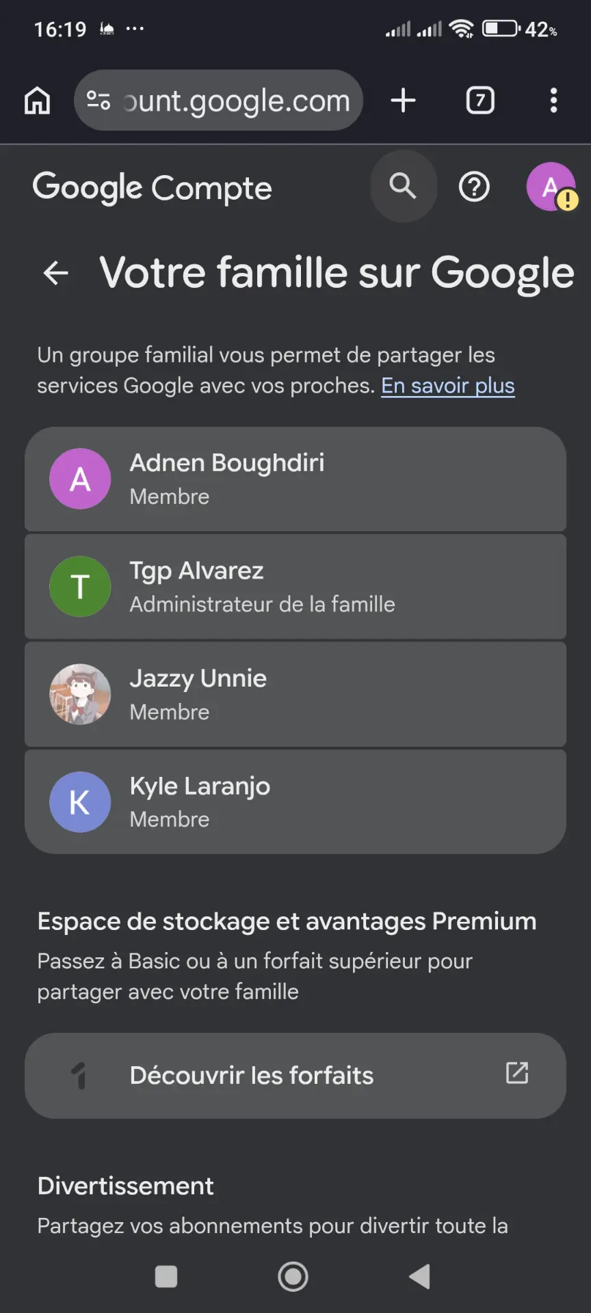Tap the Google Account search icon
Image resolution: width=591 pixels, height=1313 pixels.
click(x=404, y=186)
